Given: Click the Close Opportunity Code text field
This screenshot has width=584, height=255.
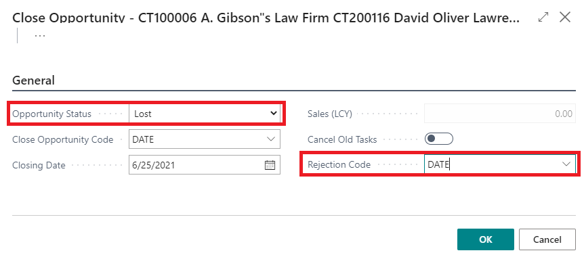Looking at the screenshot, I should tap(196, 139).
